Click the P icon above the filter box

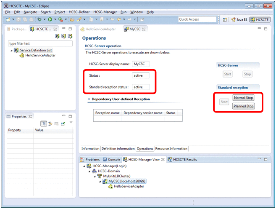(x=70, y=37)
